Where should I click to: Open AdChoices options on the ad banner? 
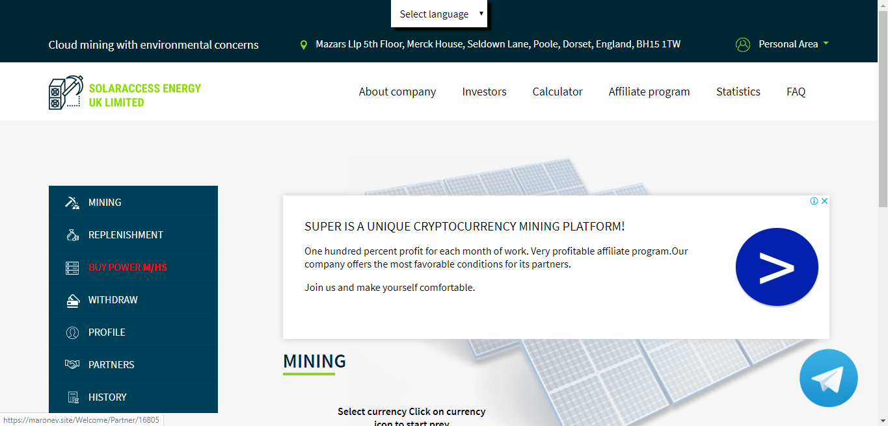[x=814, y=201]
